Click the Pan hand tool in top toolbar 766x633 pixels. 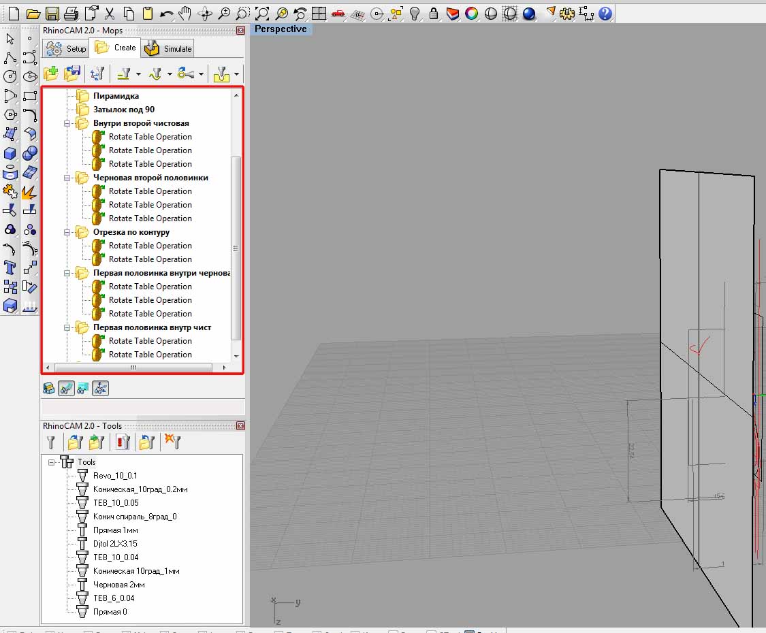click(x=185, y=13)
